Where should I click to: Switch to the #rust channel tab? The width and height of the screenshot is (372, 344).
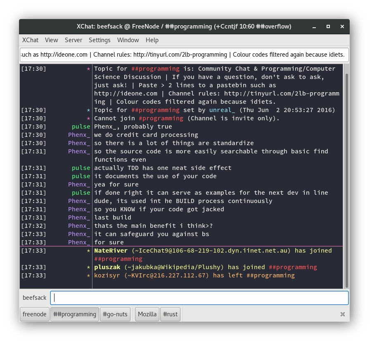click(170, 314)
